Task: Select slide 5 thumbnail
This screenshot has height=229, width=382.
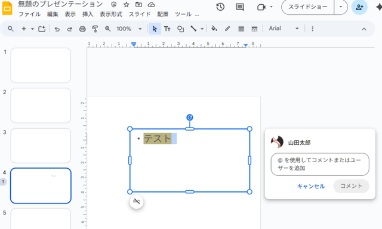Action: pyautogui.click(x=41, y=218)
